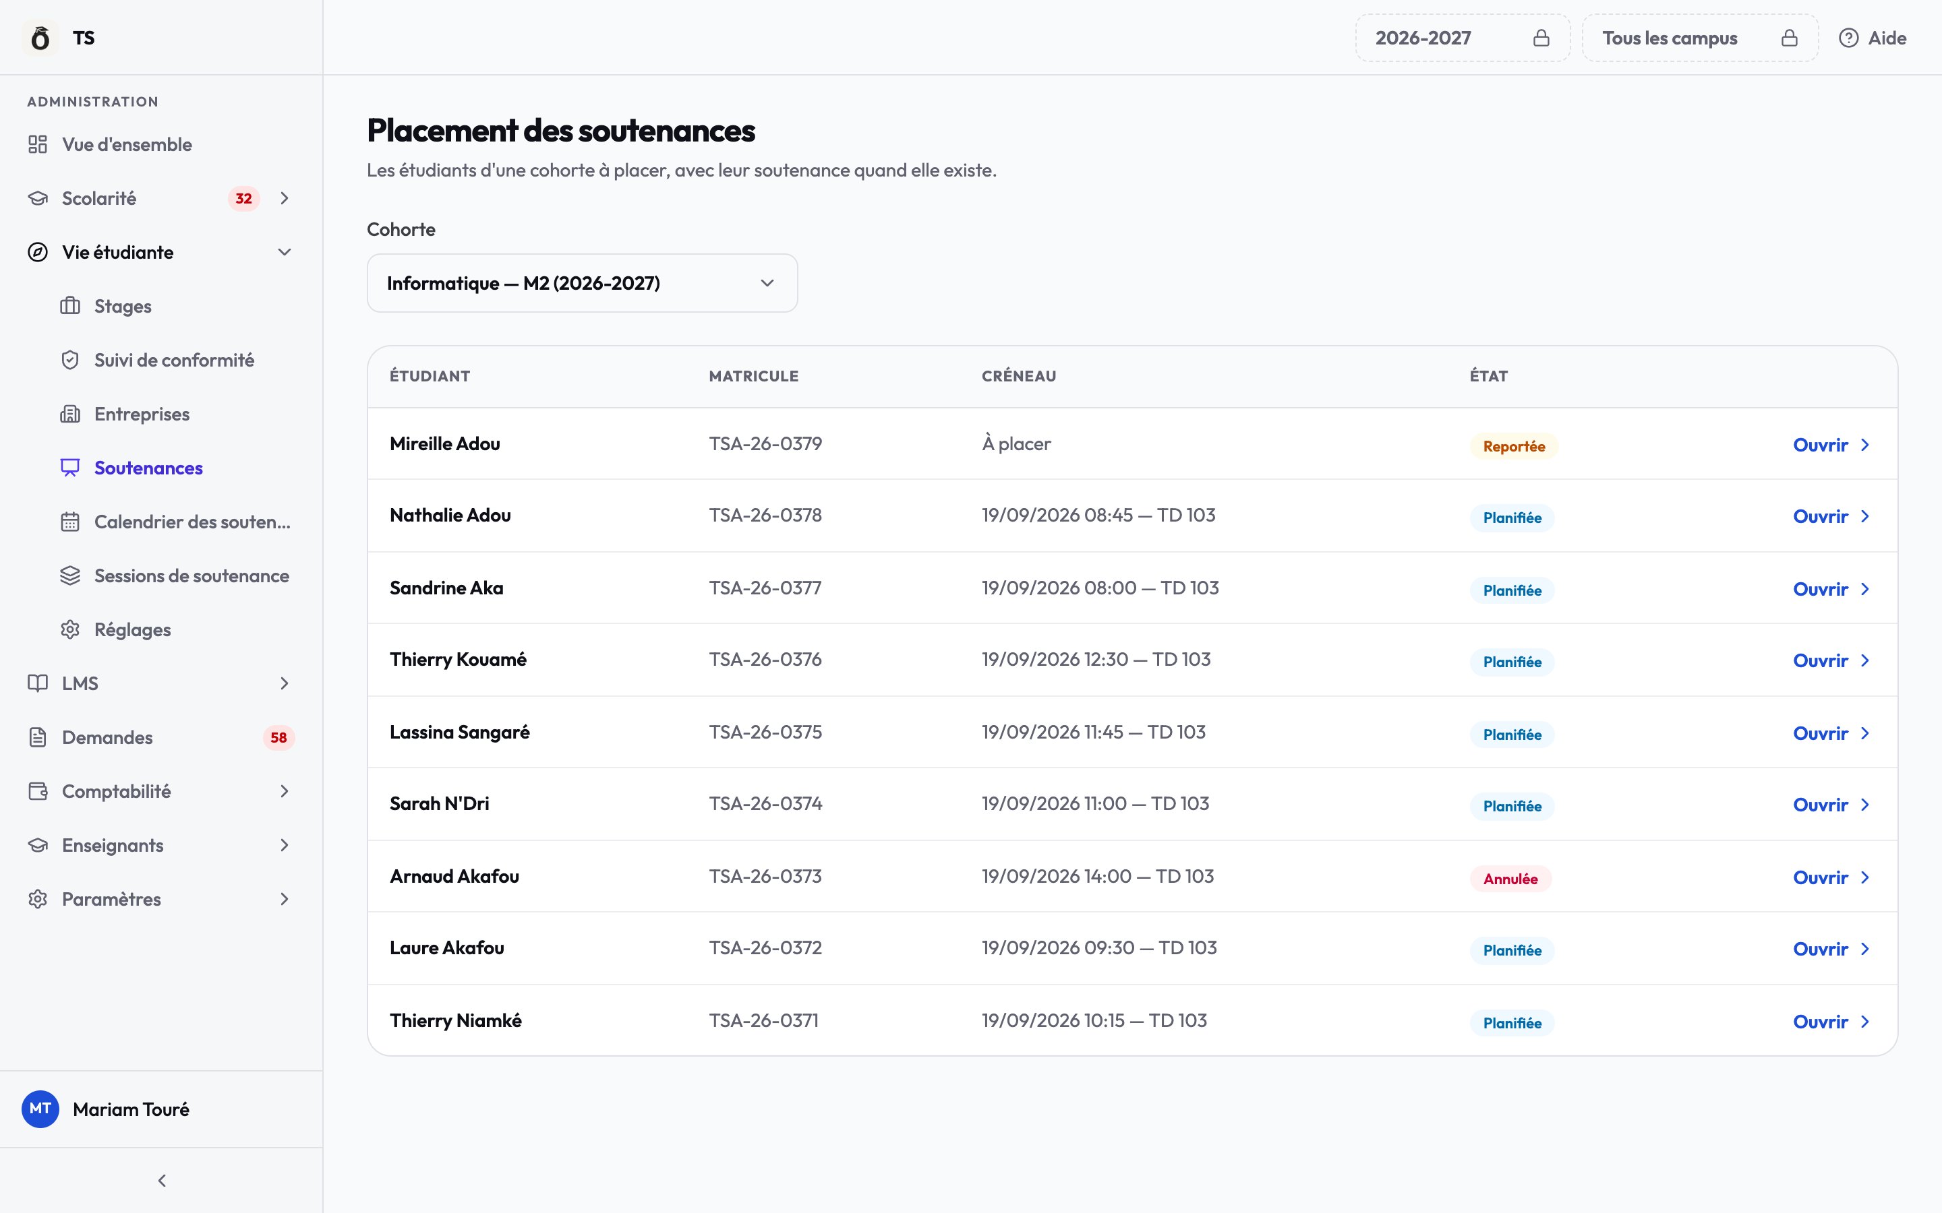The height and width of the screenshot is (1213, 1942).
Task: Open the 2026-2027 year selector
Action: tap(1462, 38)
